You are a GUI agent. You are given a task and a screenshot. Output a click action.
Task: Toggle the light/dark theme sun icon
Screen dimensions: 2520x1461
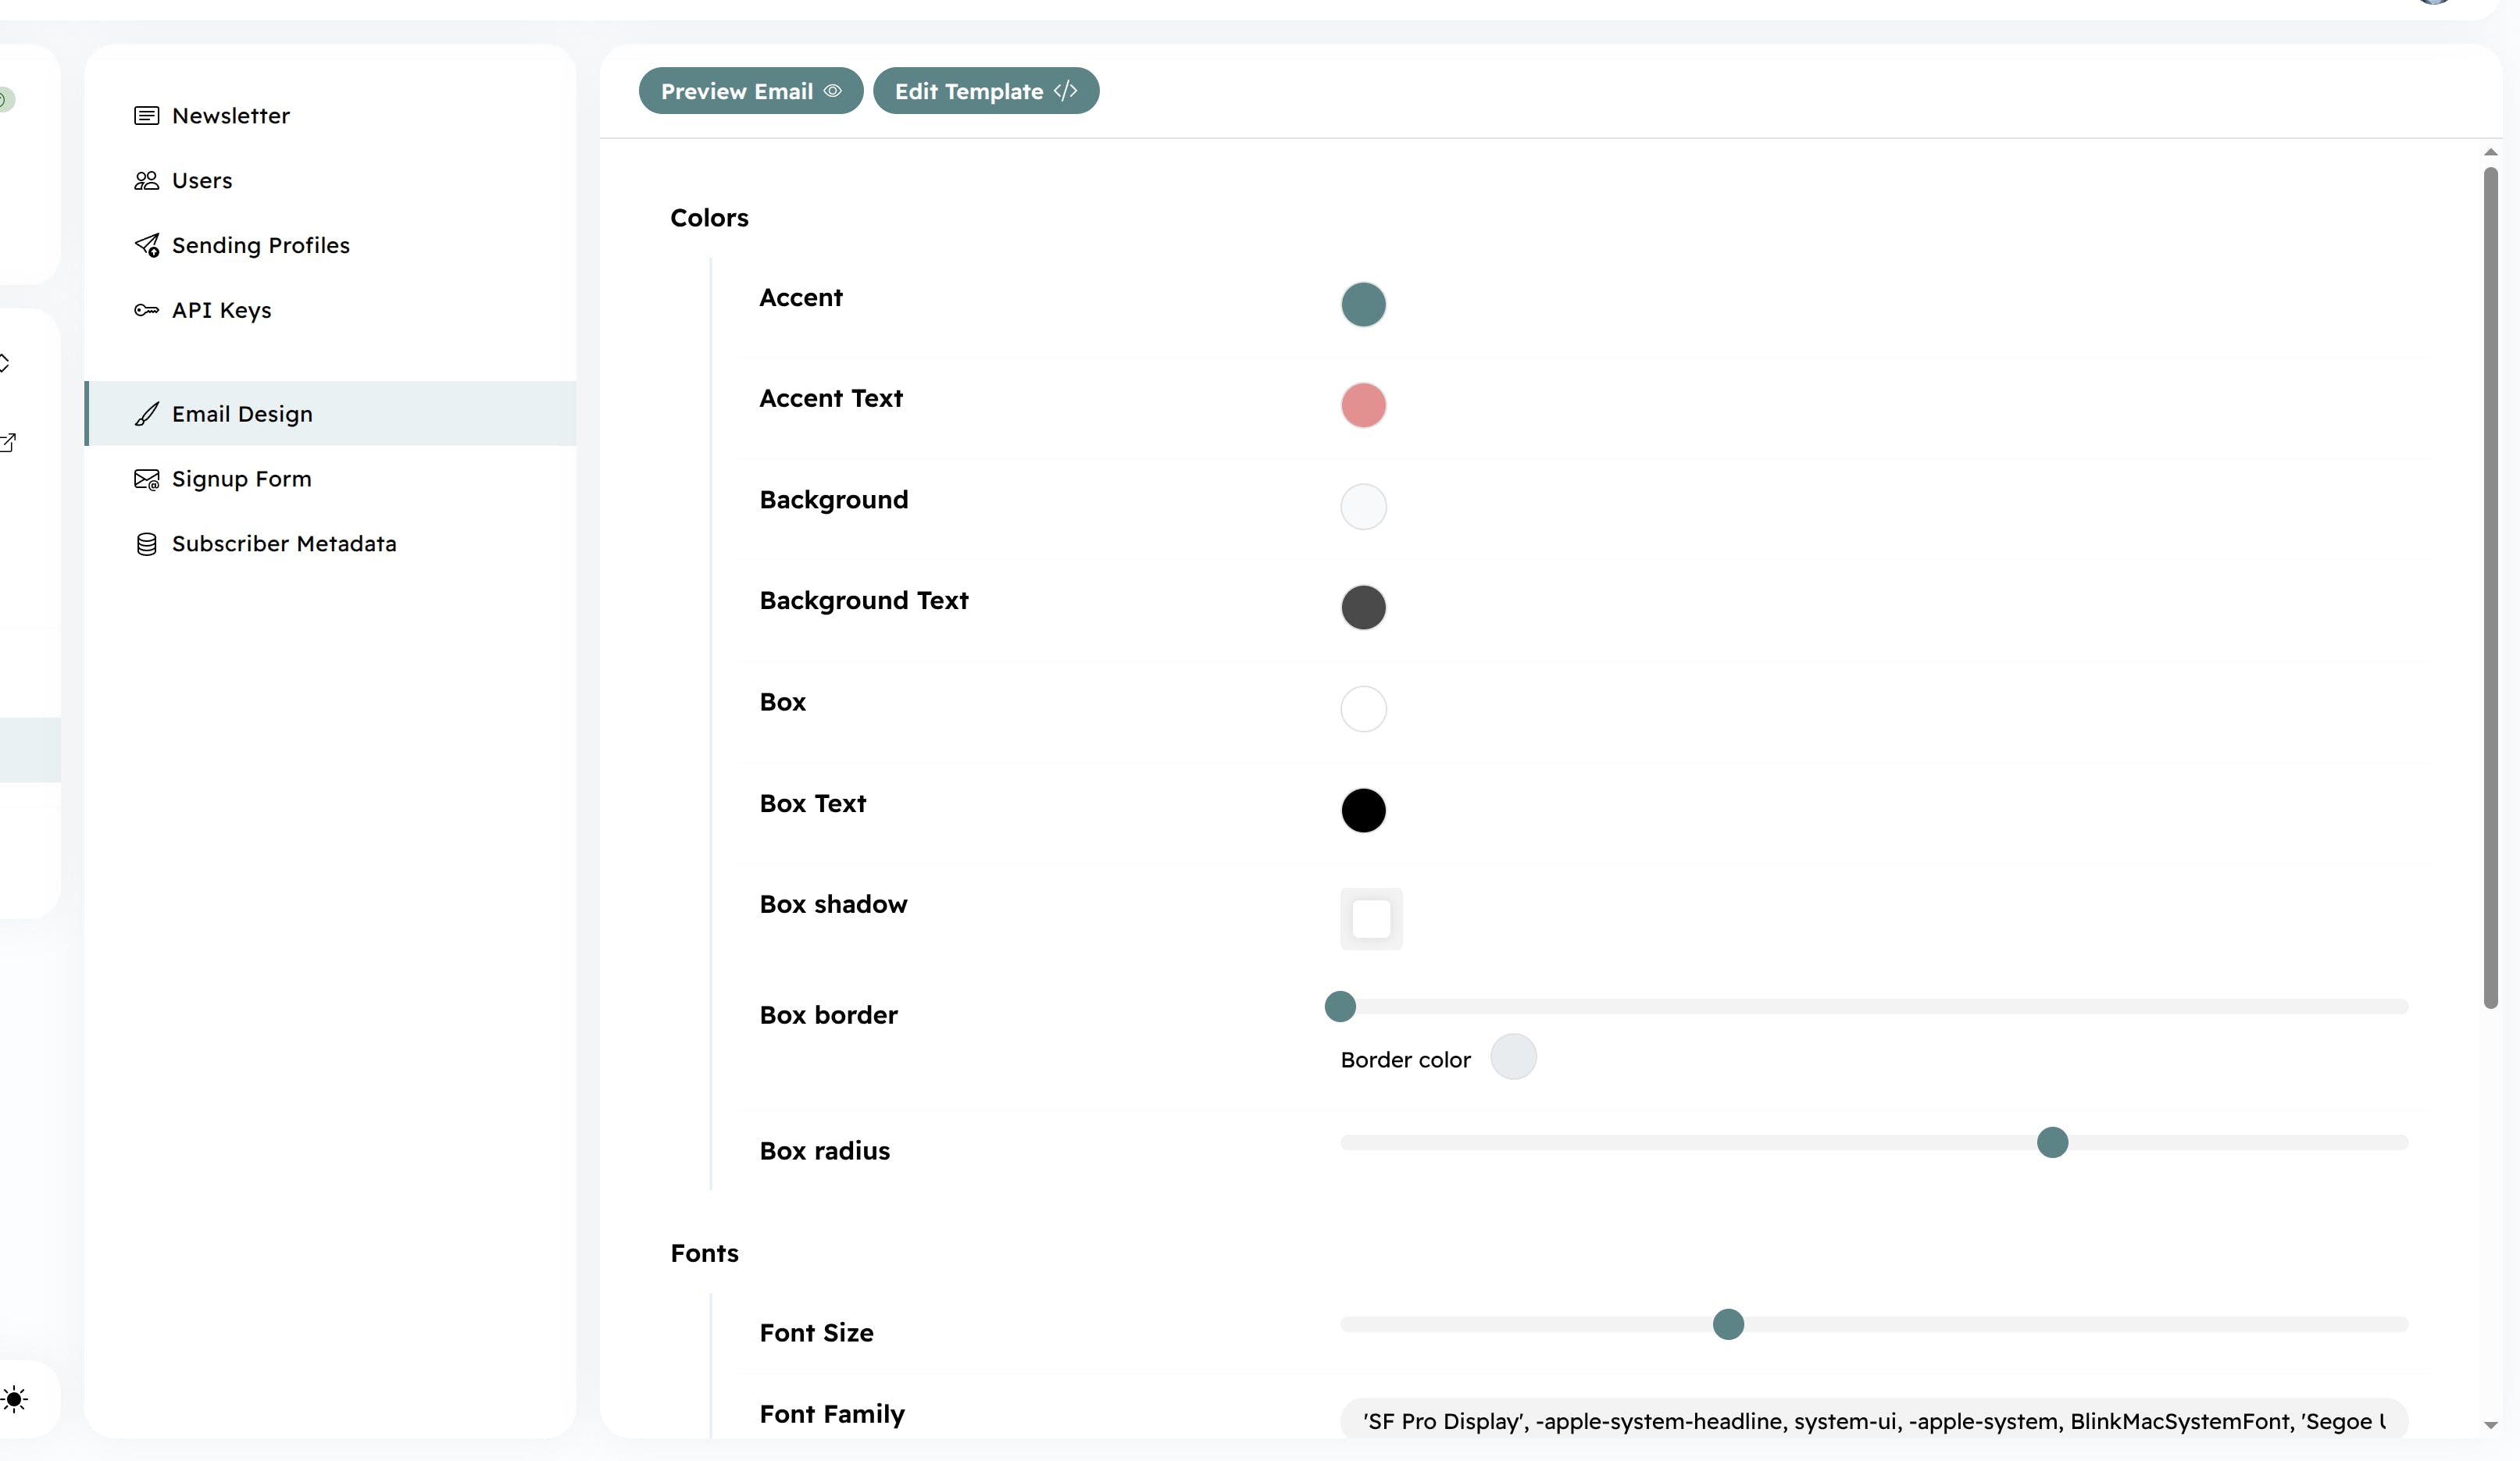14,1398
